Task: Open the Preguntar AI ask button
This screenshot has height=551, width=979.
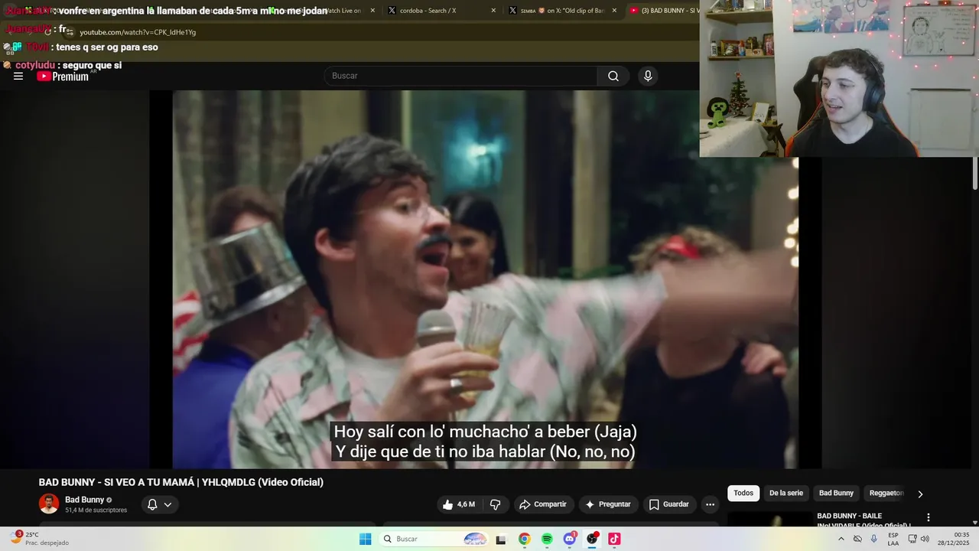Action: click(x=607, y=504)
